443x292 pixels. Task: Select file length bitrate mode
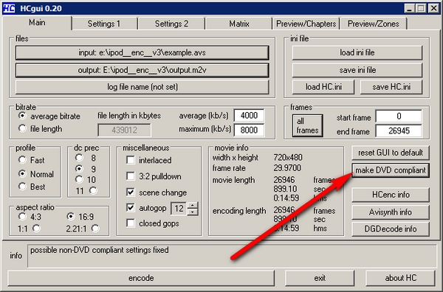tap(22, 128)
